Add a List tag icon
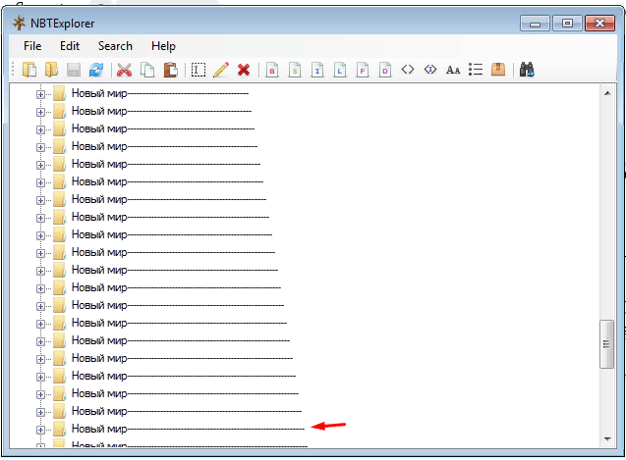This screenshot has width=626, height=460. [x=476, y=70]
